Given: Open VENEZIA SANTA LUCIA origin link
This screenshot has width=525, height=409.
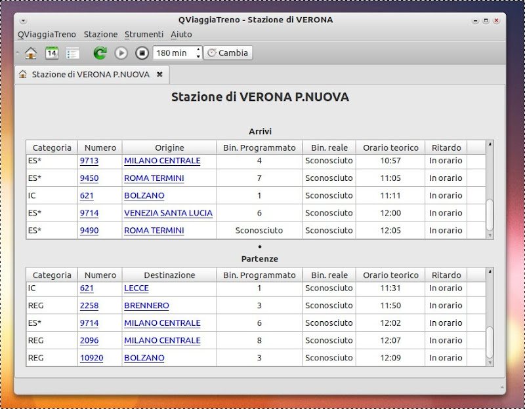Looking at the screenshot, I should pos(168,213).
